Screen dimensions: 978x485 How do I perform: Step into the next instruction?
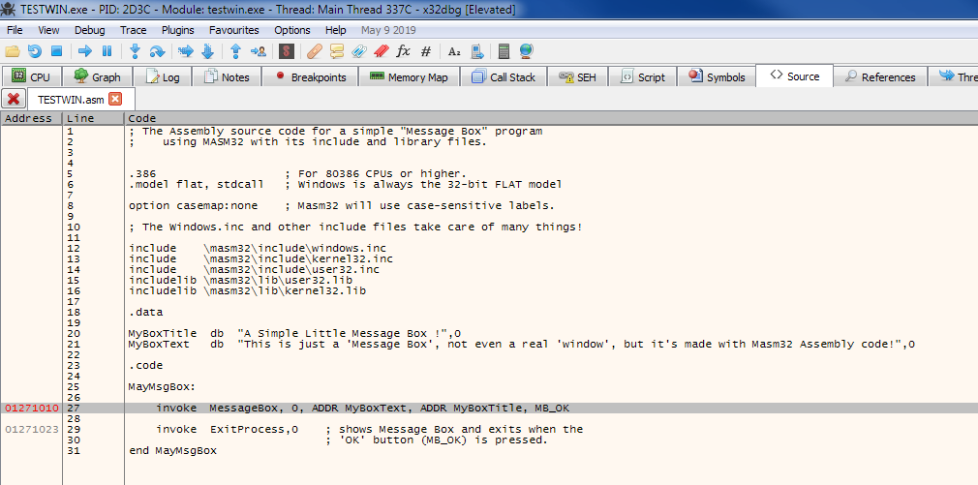135,51
